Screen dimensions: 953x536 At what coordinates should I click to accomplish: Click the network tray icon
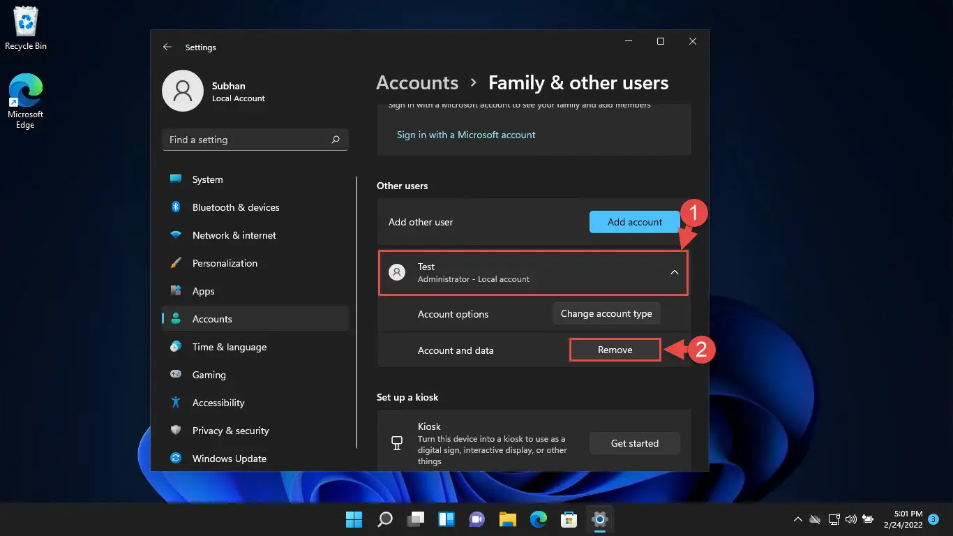[x=833, y=519]
